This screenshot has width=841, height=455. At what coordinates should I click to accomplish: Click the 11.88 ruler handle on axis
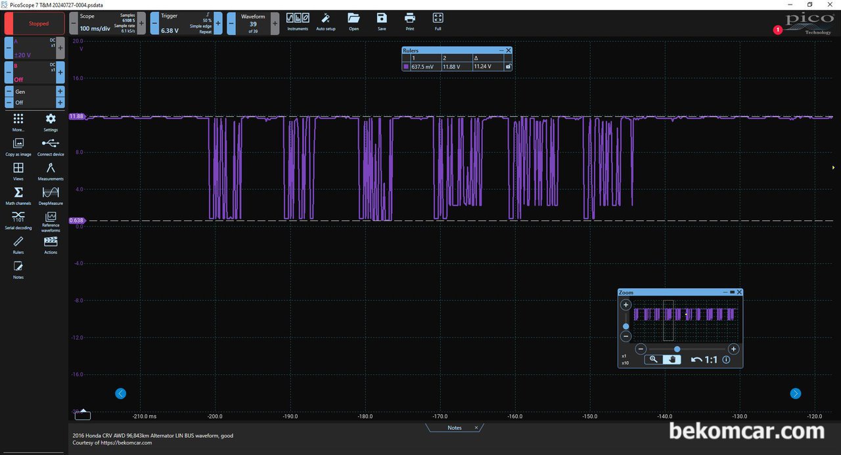pyautogui.click(x=77, y=116)
